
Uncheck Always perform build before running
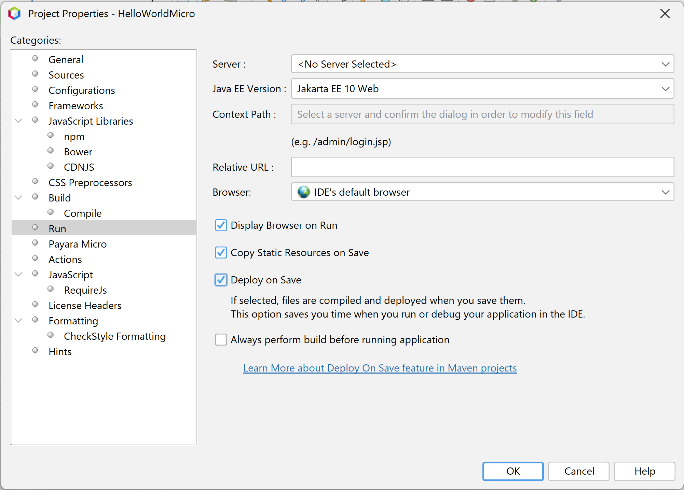point(221,339)
